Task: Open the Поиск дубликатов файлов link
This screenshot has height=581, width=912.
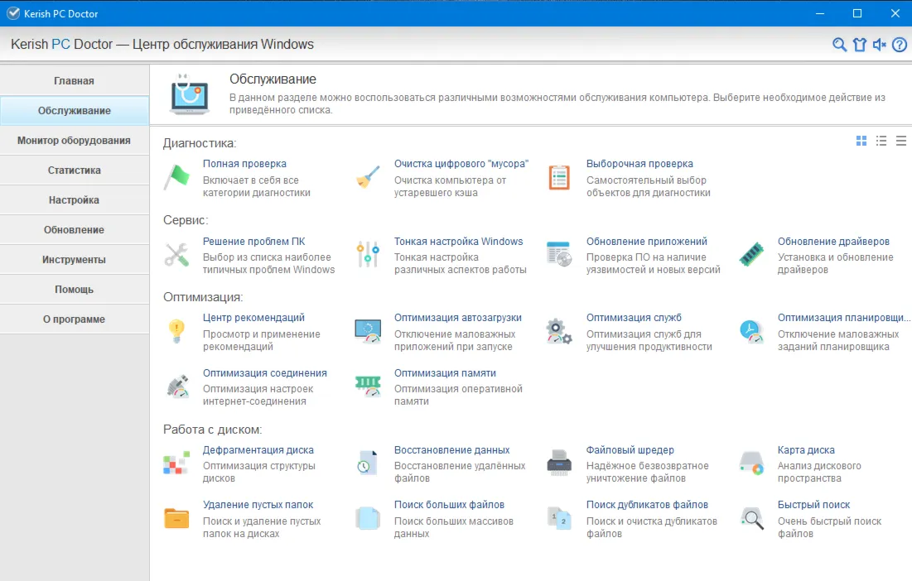Action: tap(647, 505)
